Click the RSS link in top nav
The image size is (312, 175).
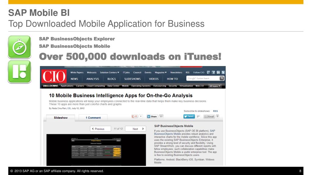tap(188, 72)
